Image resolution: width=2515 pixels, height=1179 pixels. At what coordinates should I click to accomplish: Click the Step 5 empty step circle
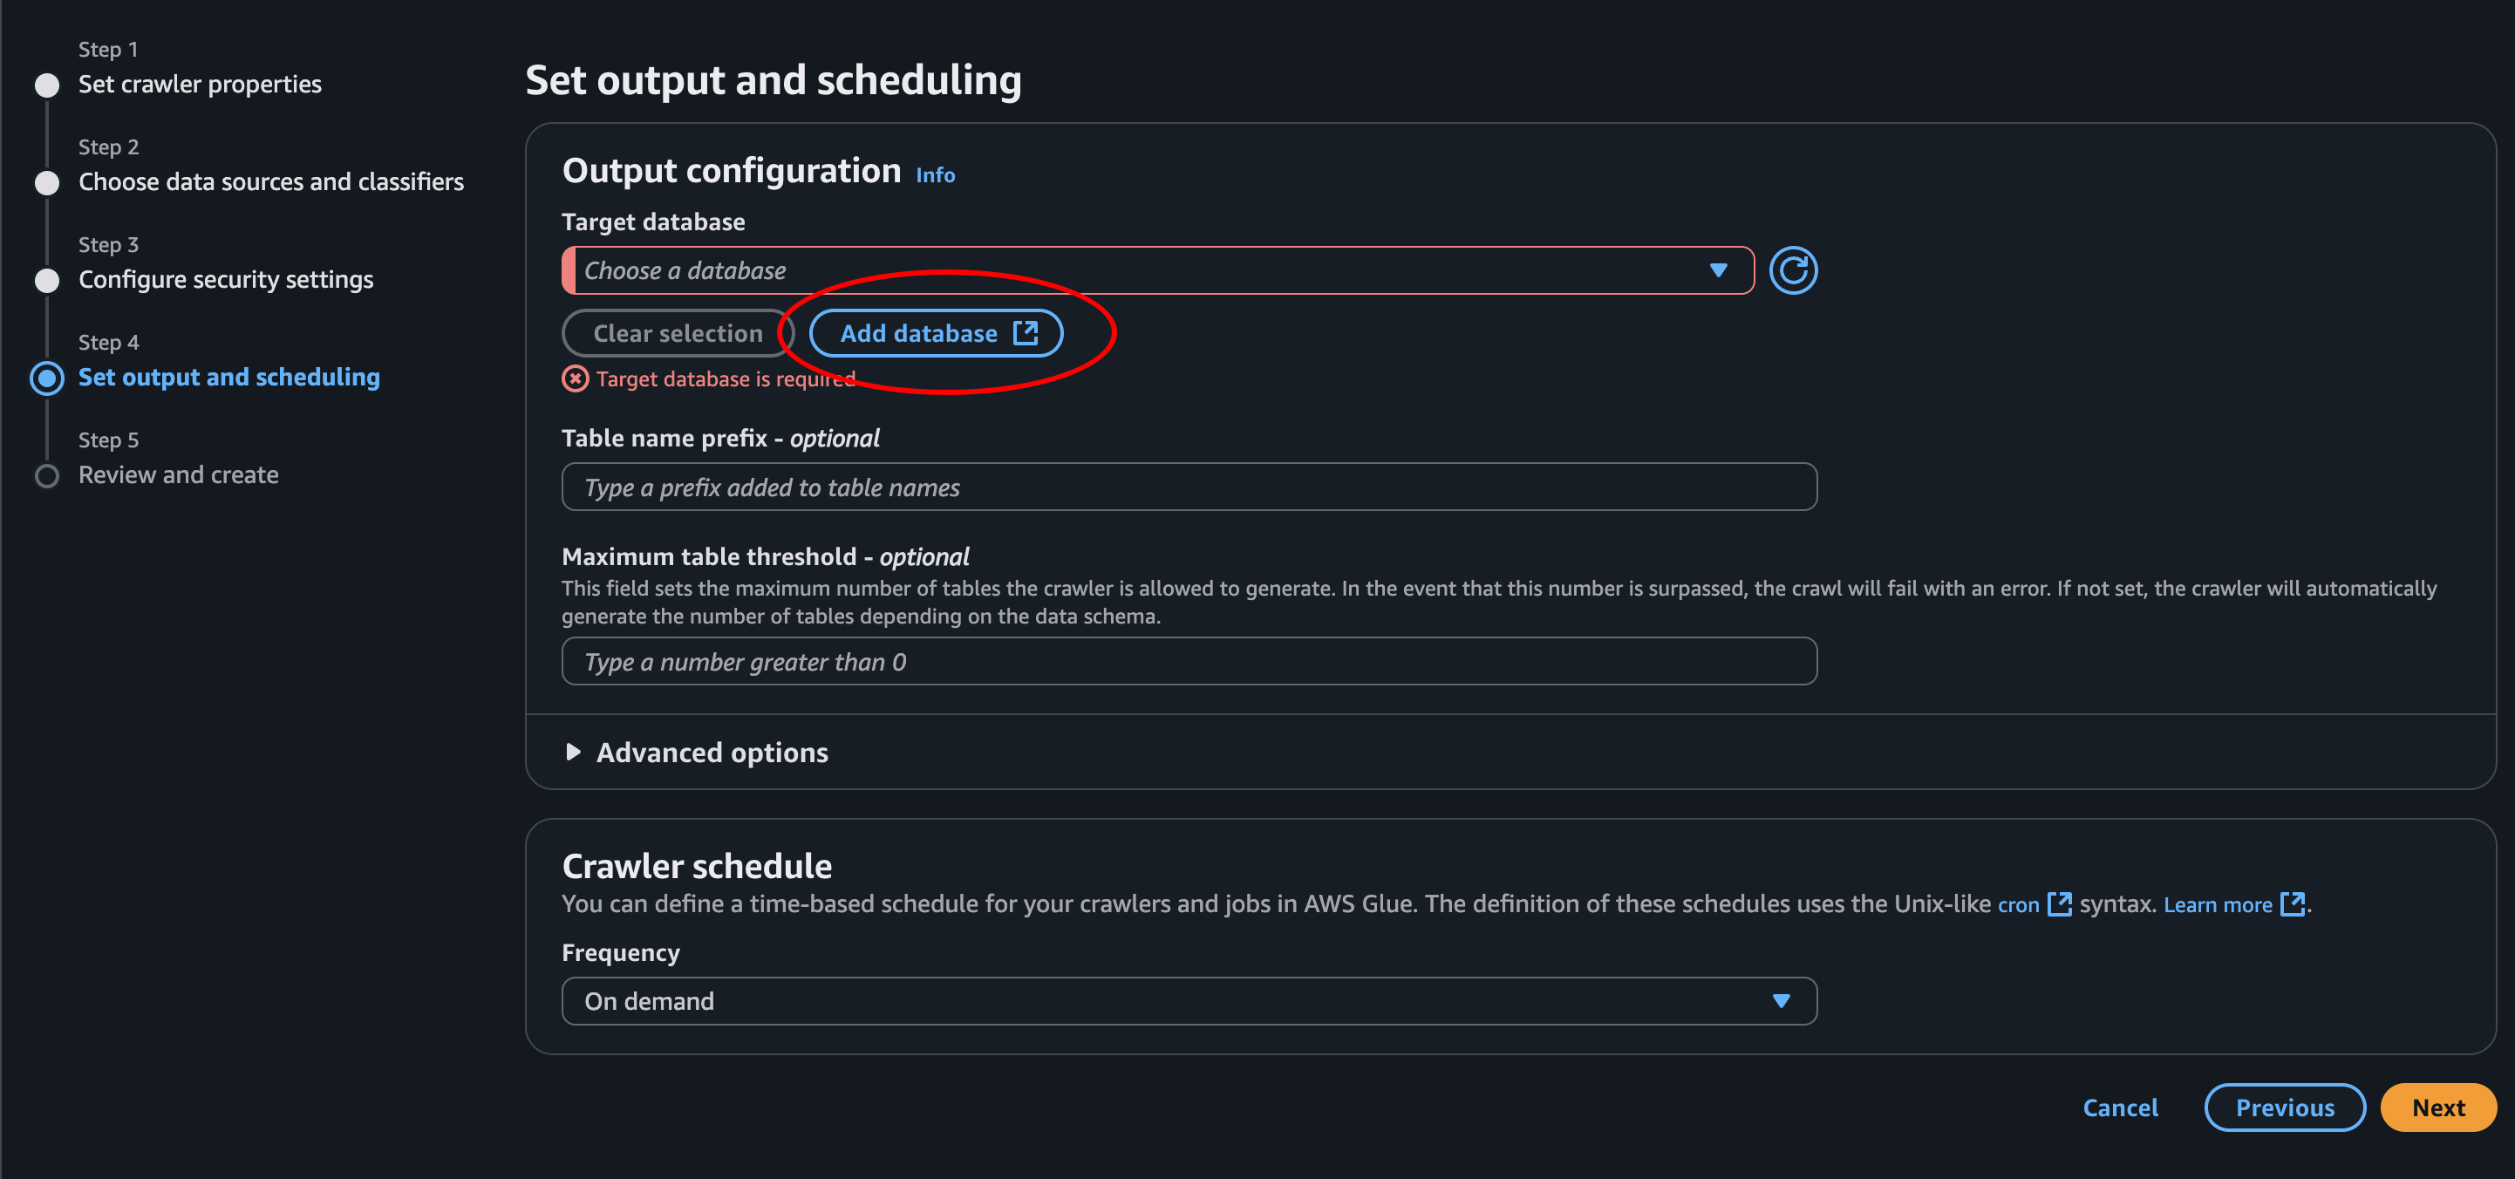tap(47, 475)
